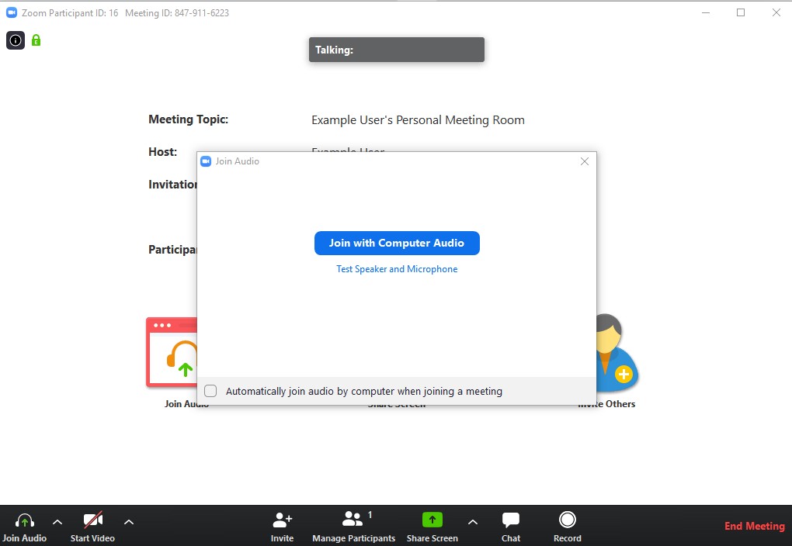Click the Join Audio headphone toolbar icon
792x546 pixels.
point(25,520)
